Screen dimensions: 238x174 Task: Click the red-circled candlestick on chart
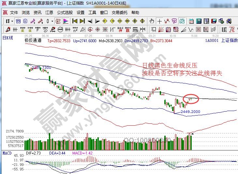click(x=191, y=99)
